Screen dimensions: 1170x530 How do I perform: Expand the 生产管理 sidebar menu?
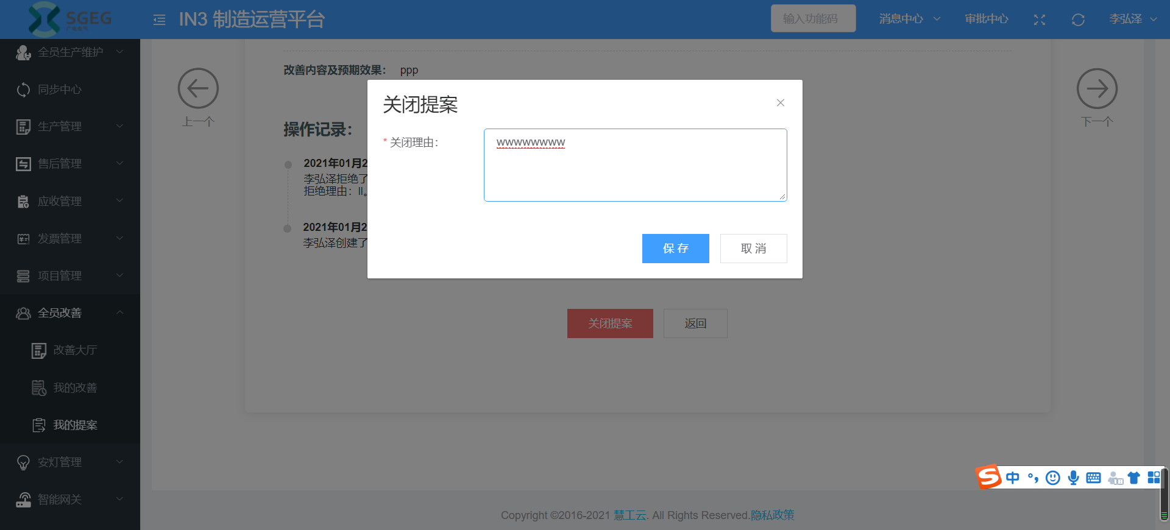(x=70, y=127)
